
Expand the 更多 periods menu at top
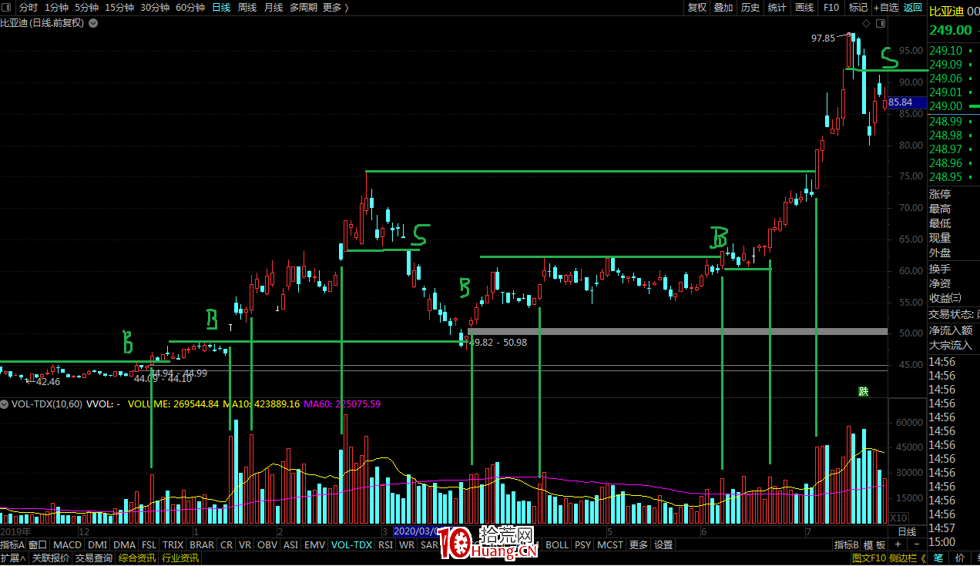coord(335,7)
